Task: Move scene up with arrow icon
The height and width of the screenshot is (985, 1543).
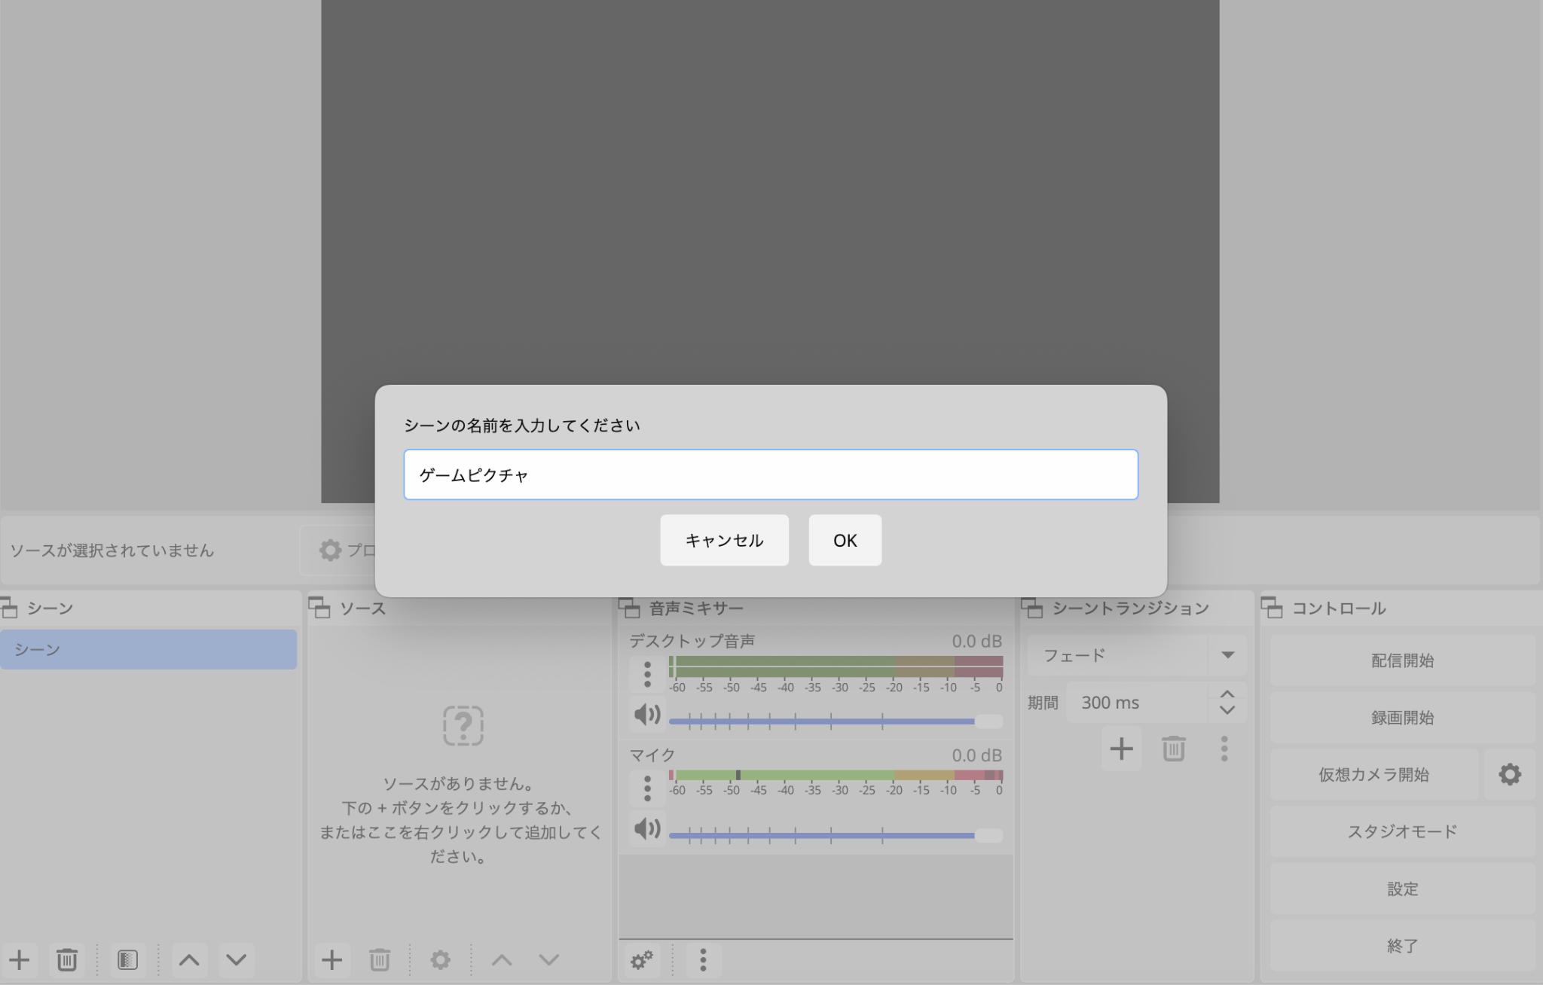Action: [x=189, y=959]
